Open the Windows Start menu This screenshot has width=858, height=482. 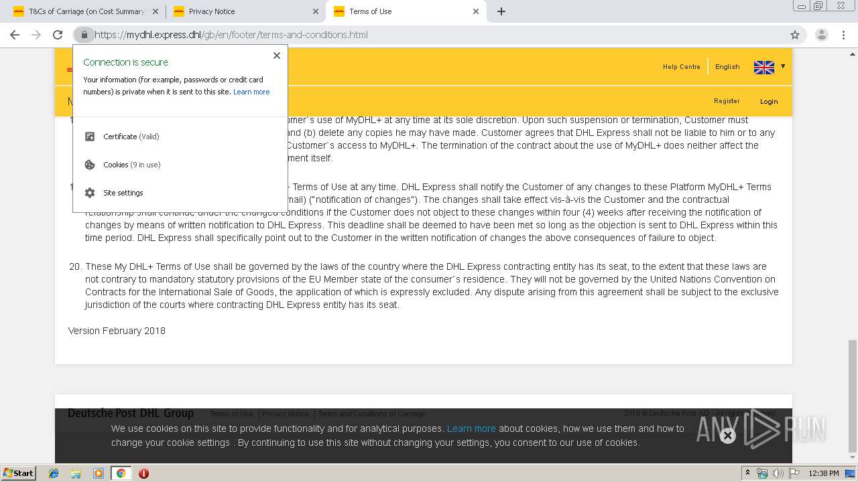tap(19, 473)
